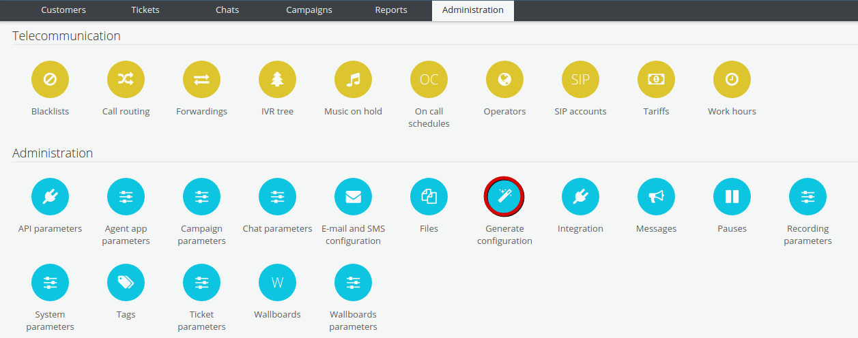Screen dimensions: 858x338
Task: Open Call routing settings
Action: (126, 80)
